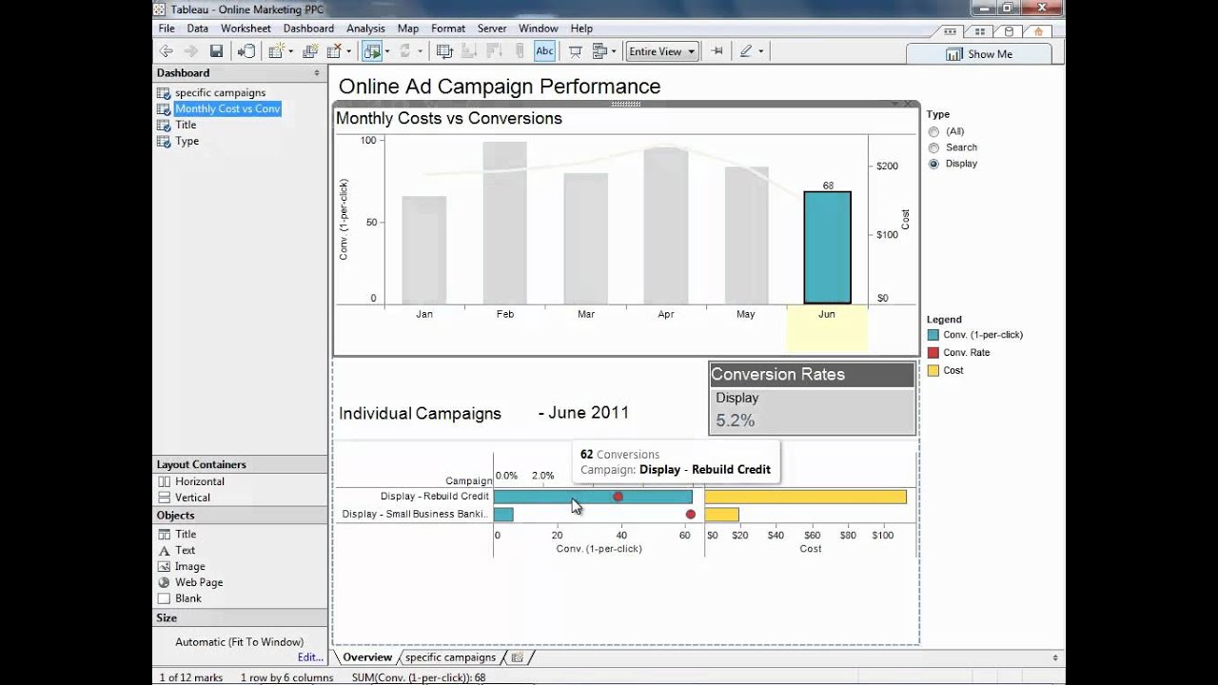Save the workbook with the floppy icon
The height and width of the screenshot is (685, 1218).
click(x=216, y=51)
